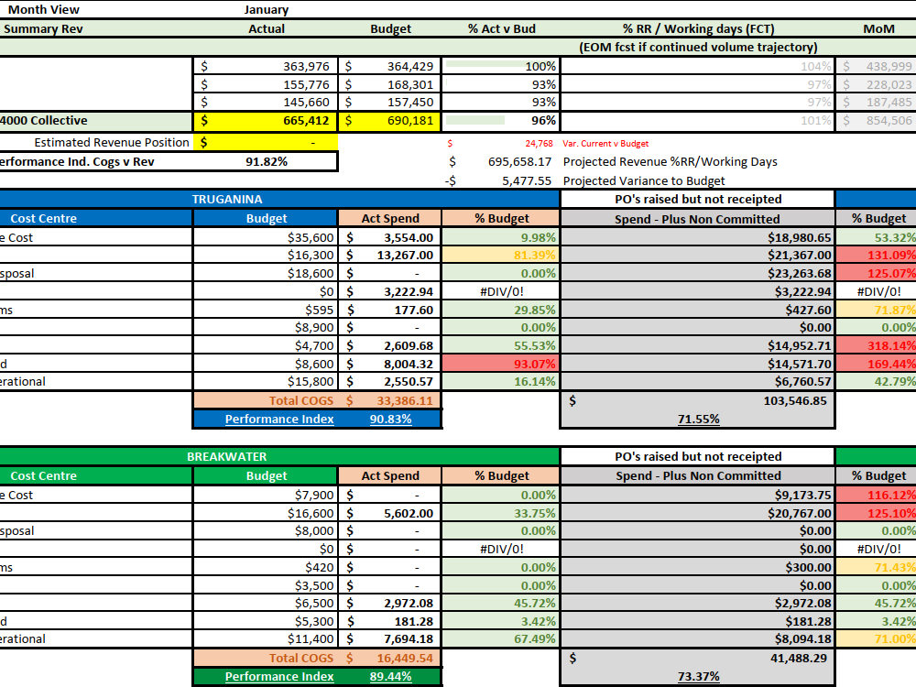Click the $11,400 budget cell
This screenshot has height=687, width=916.
(266, 638)
